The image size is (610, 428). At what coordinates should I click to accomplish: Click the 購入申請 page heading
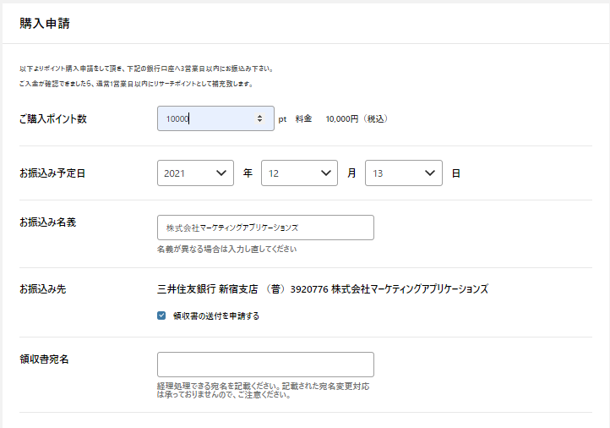45,24
